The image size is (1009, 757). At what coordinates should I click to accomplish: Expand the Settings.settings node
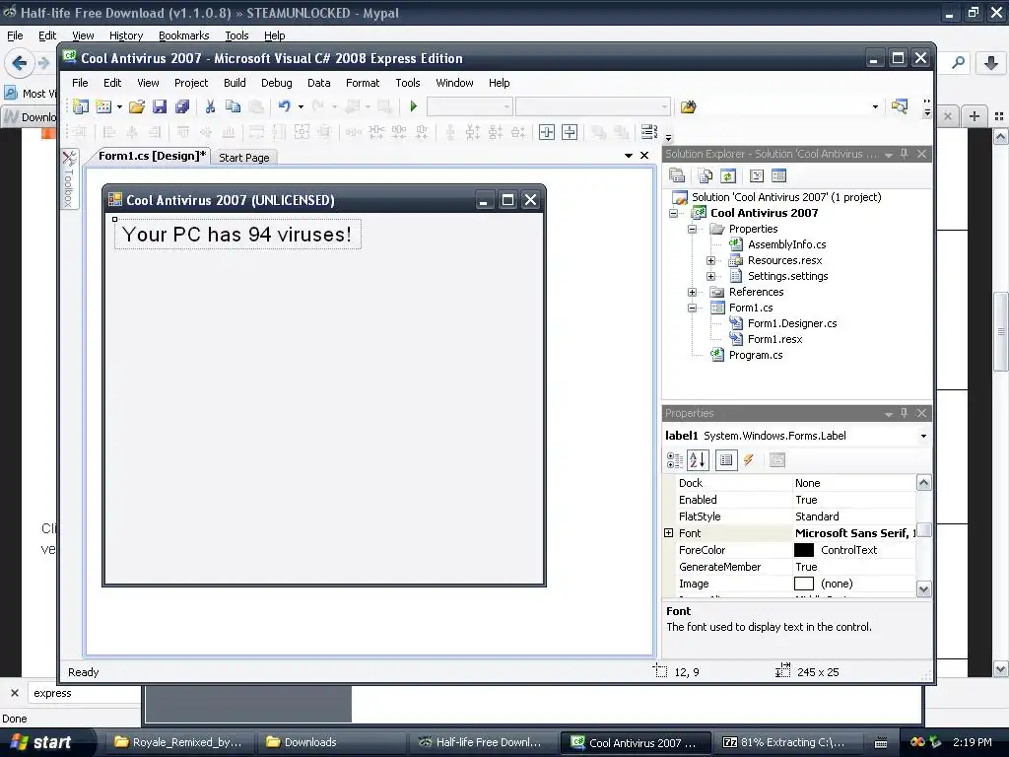(711, 276)
